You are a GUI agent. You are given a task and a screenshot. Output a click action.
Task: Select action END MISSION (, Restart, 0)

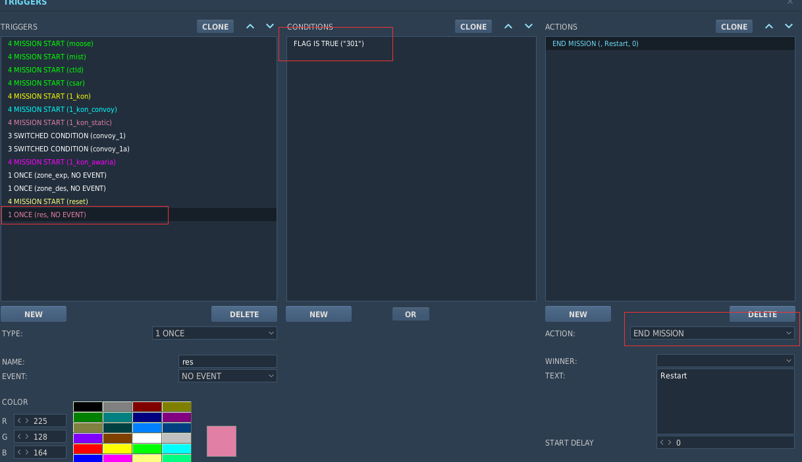(x=670, y=43)
